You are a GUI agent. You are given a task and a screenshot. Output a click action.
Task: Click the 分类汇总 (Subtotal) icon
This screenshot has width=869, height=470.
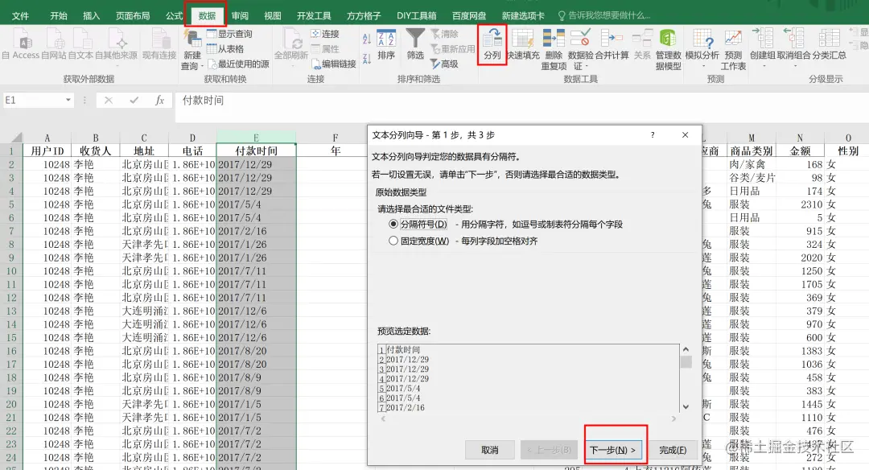pyautogui.click(x=829, y=46)
